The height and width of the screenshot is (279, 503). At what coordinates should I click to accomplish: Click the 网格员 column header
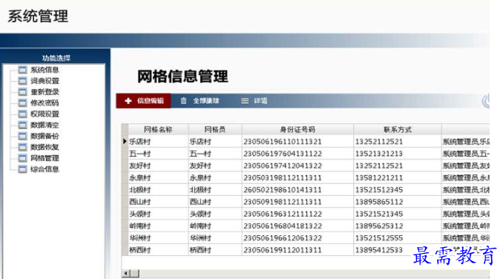point(215,130)
